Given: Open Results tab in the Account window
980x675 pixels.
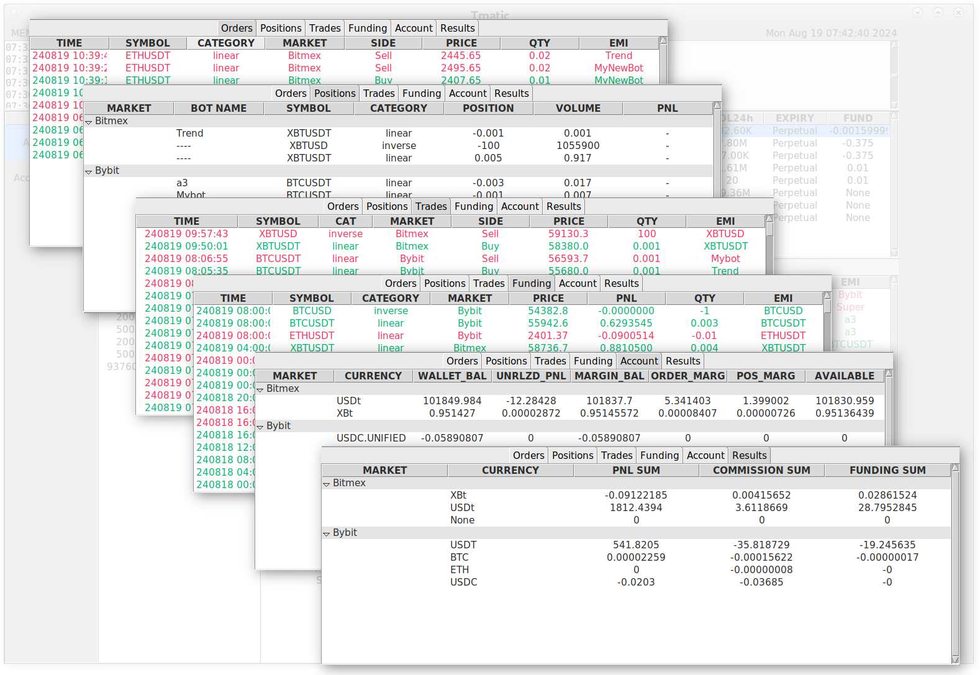Looking at the screenshot, I should tap(683, 361).
